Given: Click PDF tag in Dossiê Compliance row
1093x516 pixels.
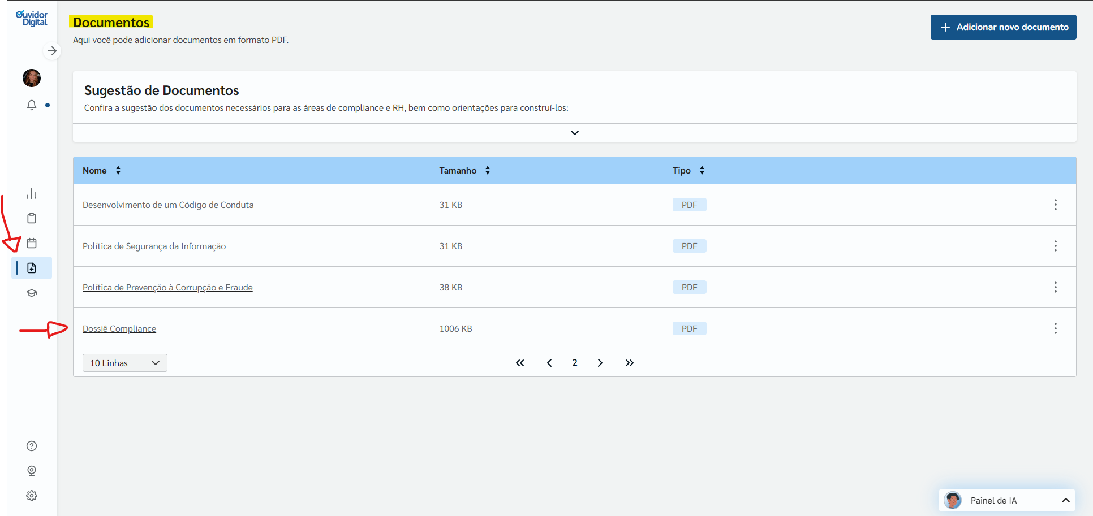Looking at the screenshot, I should pyautogui.click(x=690, y=328).
